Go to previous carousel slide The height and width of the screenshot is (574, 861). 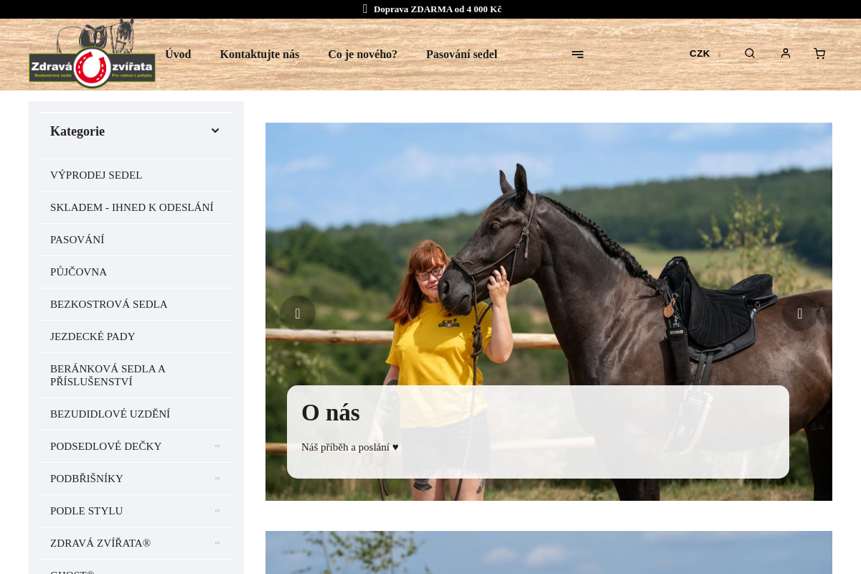298,314
